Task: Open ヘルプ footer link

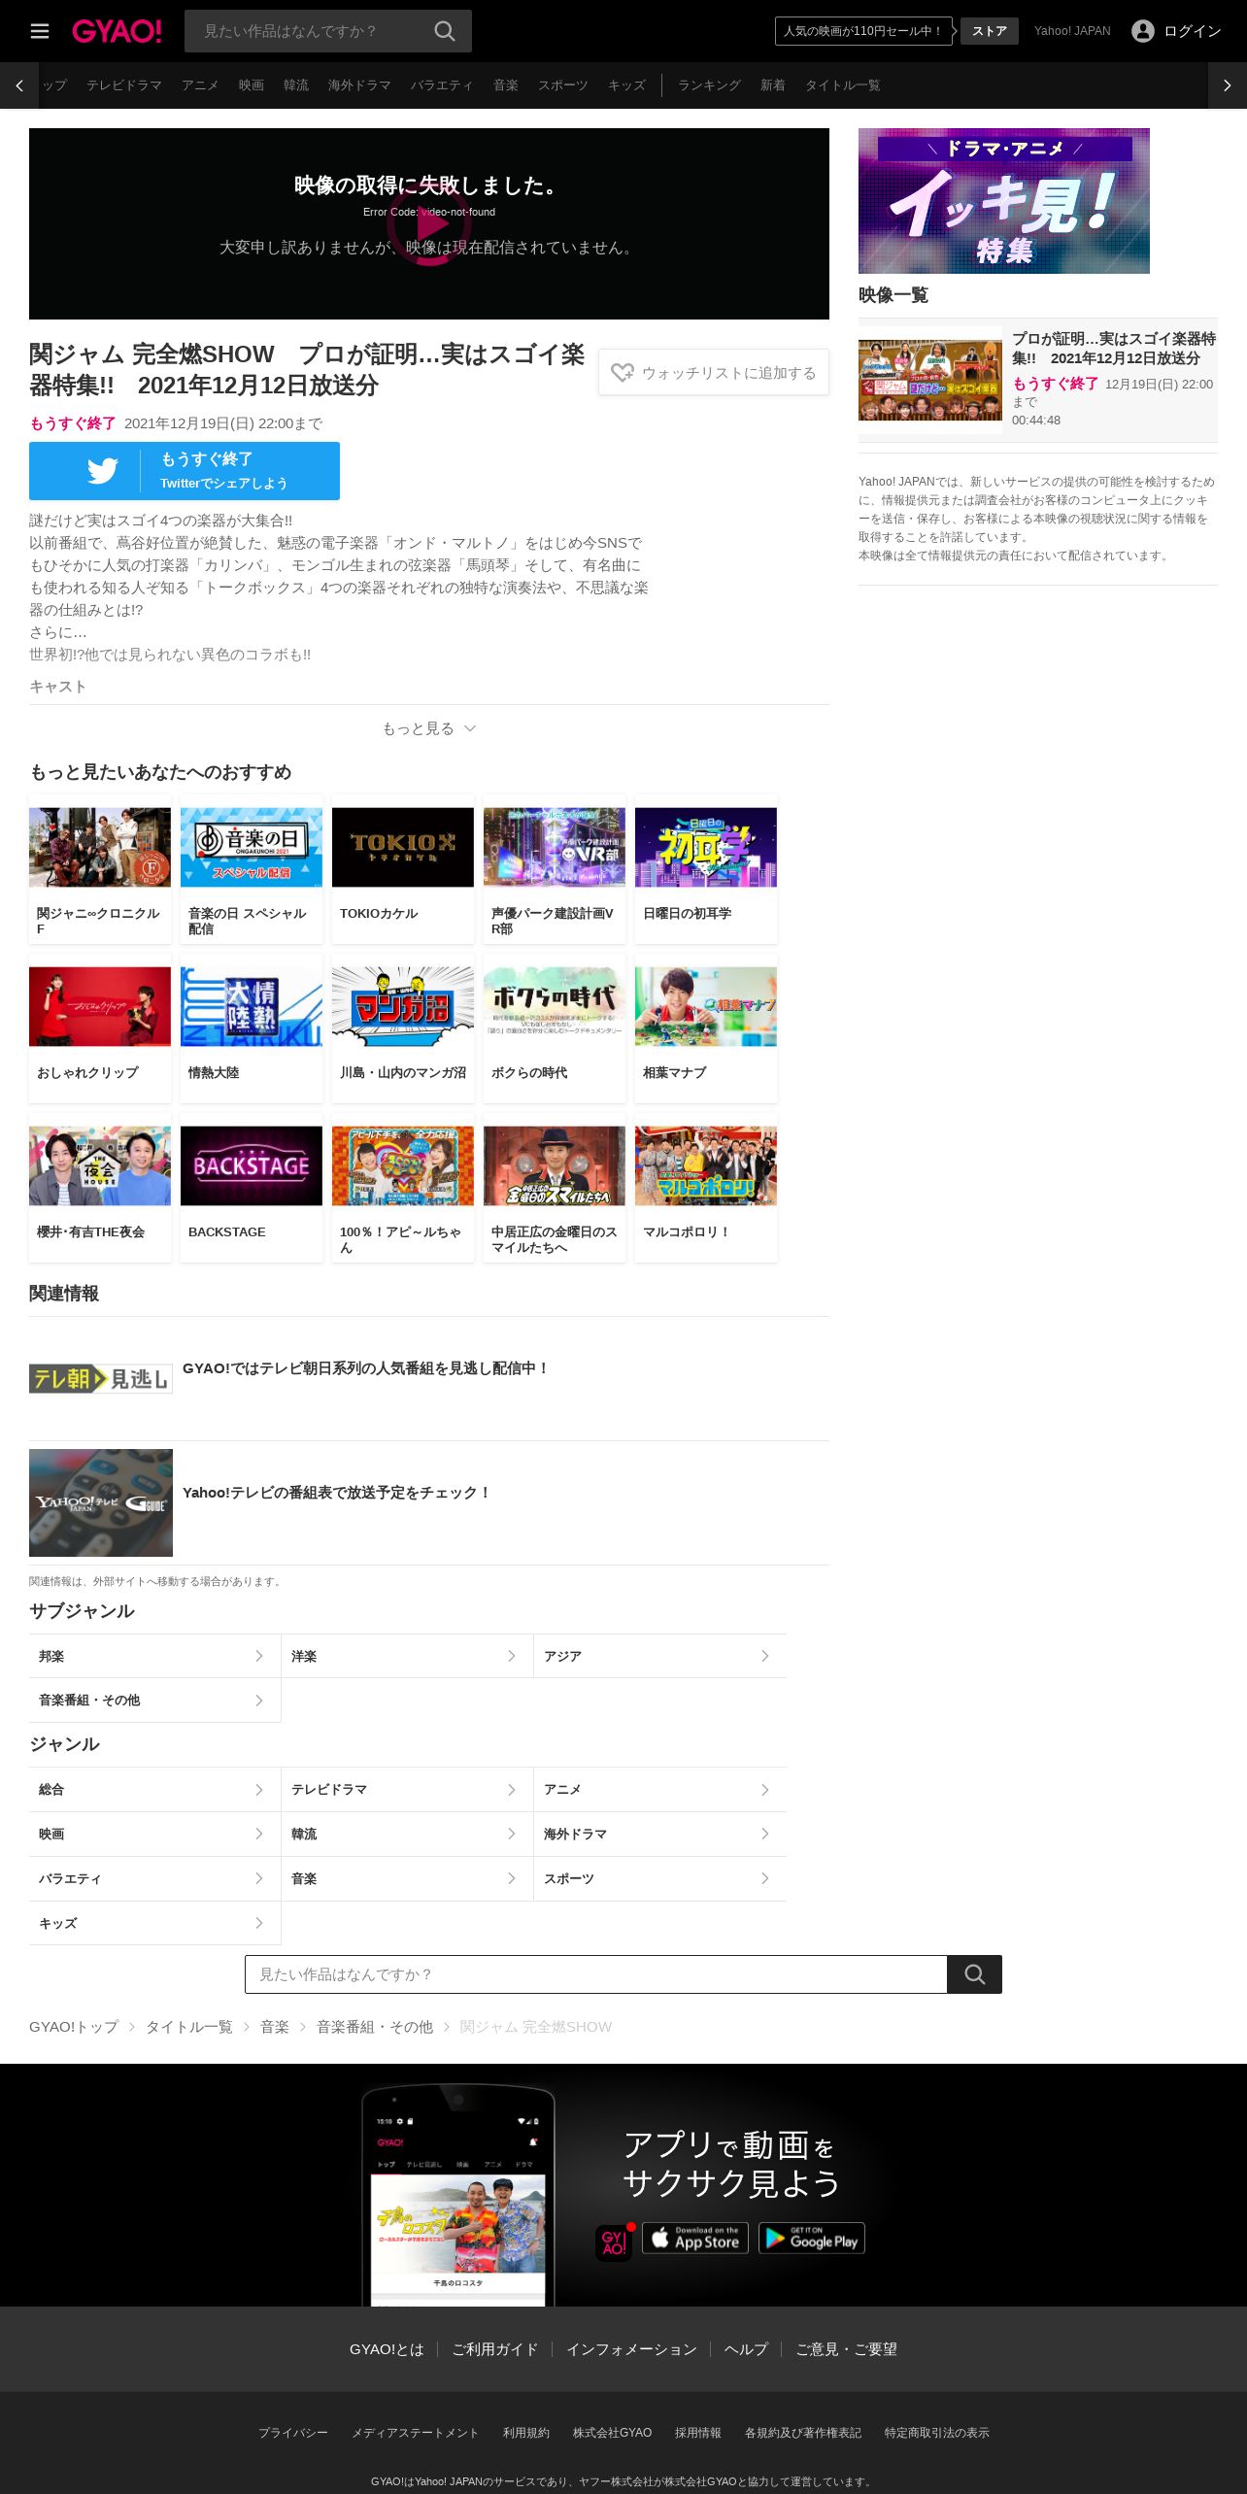Action: pos(746,2349)
